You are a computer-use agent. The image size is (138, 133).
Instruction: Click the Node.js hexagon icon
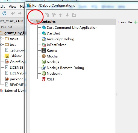click(x=44, y=62)
